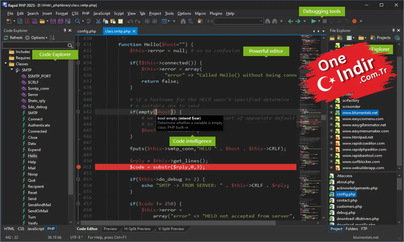The width and height of the screenshot is (404, 242).
Task: Click the increase indent icon
Action: tap(147, 21)
